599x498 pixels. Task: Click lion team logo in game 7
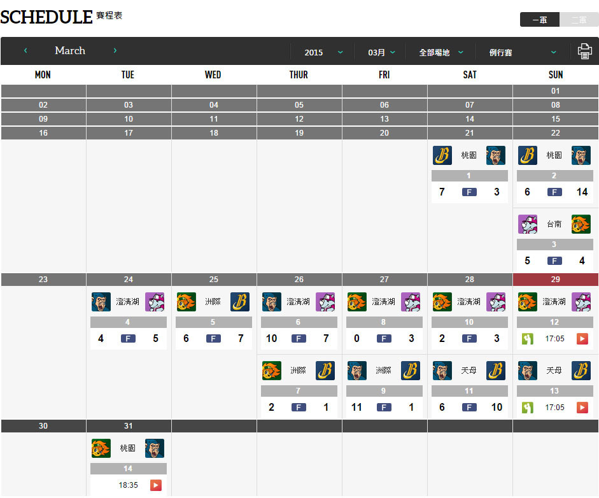(x=272, y=371)
